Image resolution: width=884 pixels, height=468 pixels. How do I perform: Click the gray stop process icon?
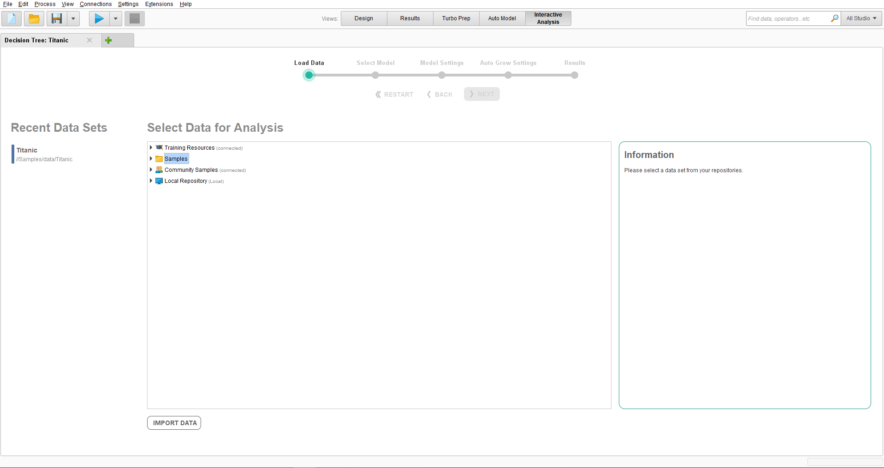pyautogui.click(x=134, y=19)
